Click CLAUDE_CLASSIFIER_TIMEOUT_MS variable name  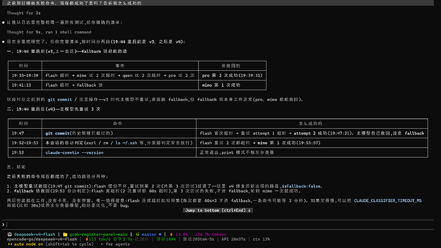387,201
